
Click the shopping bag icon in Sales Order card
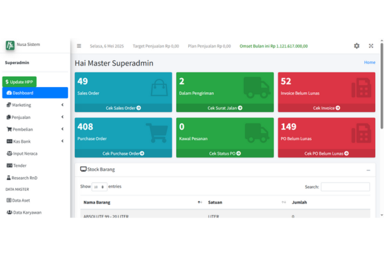click(x=159, y=88)
